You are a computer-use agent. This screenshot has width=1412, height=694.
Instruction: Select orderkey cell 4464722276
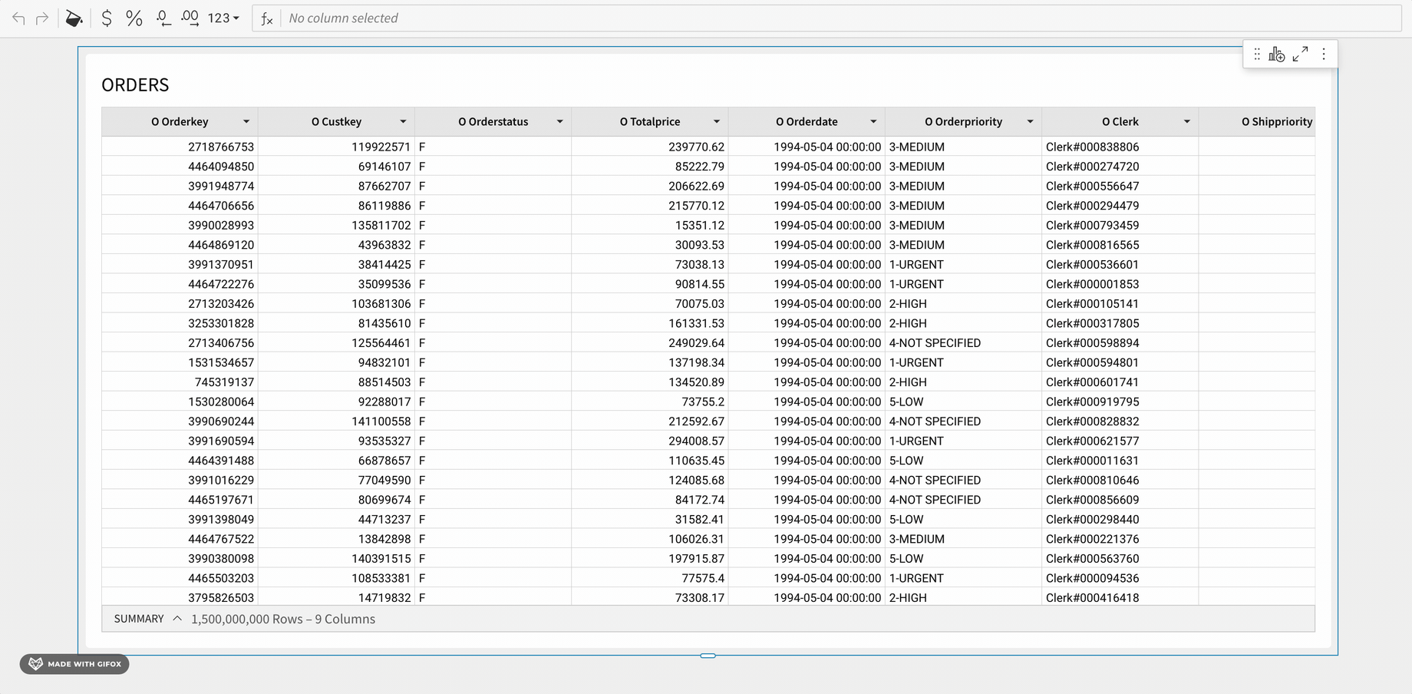point(180,284)
